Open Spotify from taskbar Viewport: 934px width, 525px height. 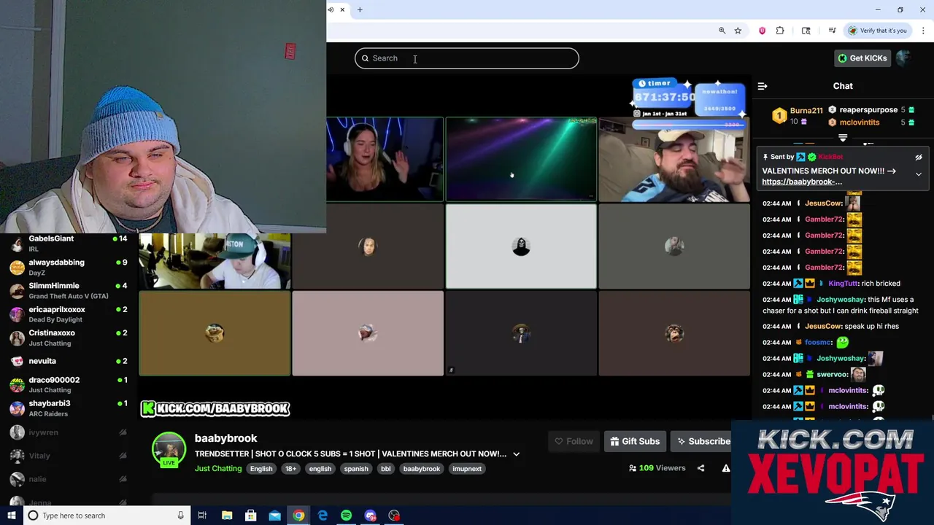(347, 516)
